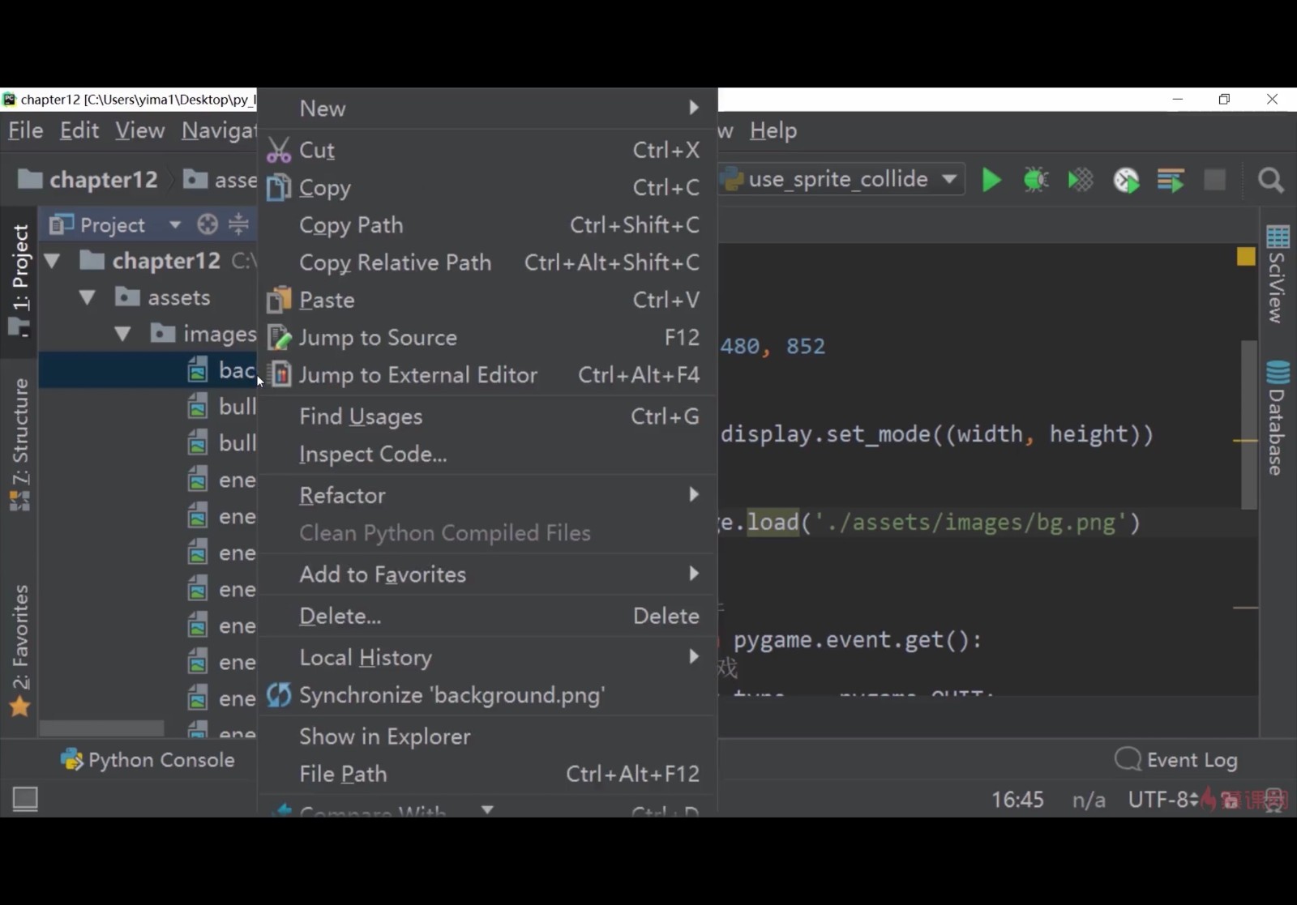1297x905 pixels.
Task: Click the './assets/images/bg.png' string in editor
Action: click(x=970, y=523)
